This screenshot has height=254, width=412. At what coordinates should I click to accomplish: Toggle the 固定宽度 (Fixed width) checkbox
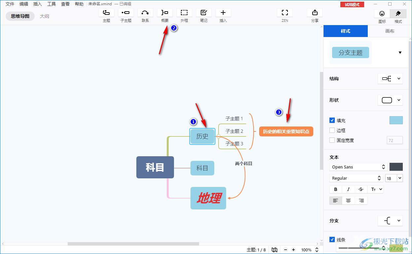332,140
